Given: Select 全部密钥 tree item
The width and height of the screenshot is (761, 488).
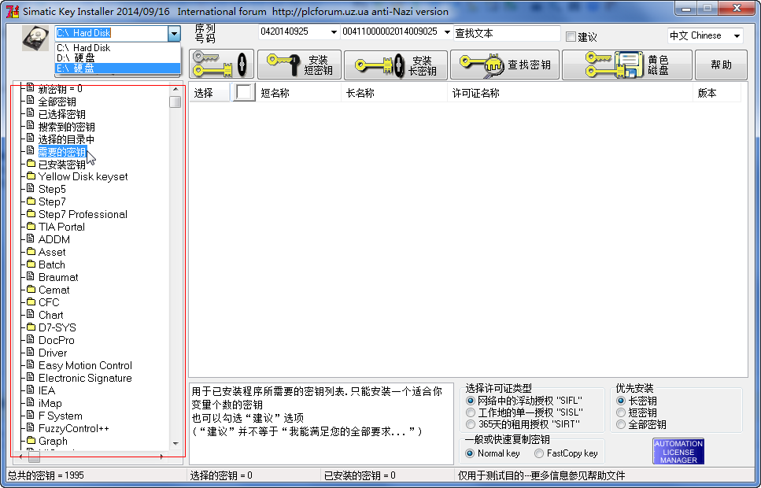Looking at the screenshot, I should pyautogui.click(x=57, y=102).
